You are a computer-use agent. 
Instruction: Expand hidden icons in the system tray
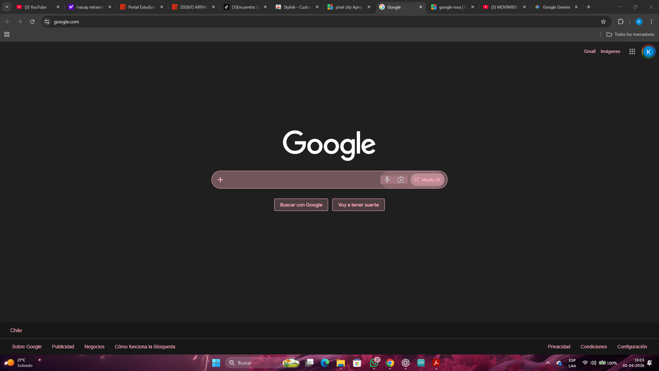(x=548, y=362)
